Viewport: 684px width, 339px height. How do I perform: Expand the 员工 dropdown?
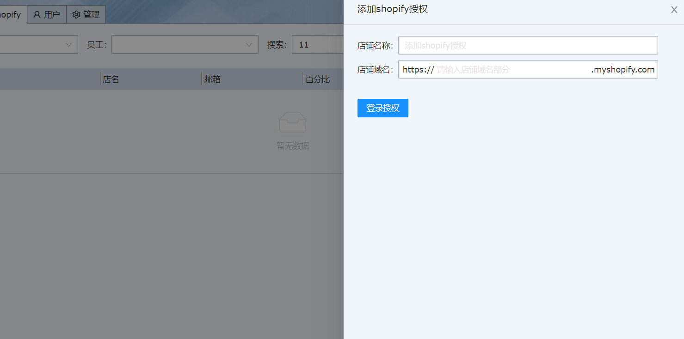click(x=185, y=44)
